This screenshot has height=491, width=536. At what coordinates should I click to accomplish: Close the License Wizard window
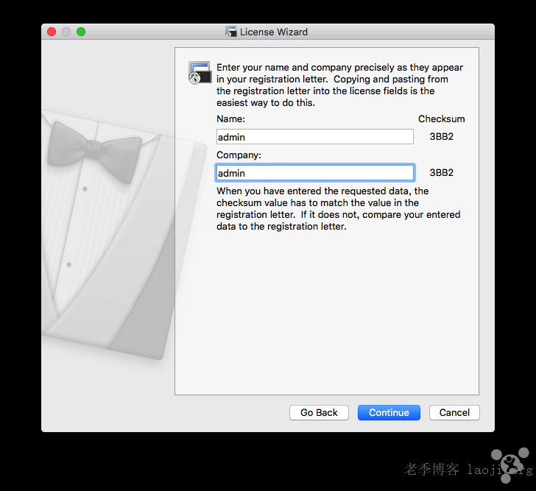[x=52, y=32]
